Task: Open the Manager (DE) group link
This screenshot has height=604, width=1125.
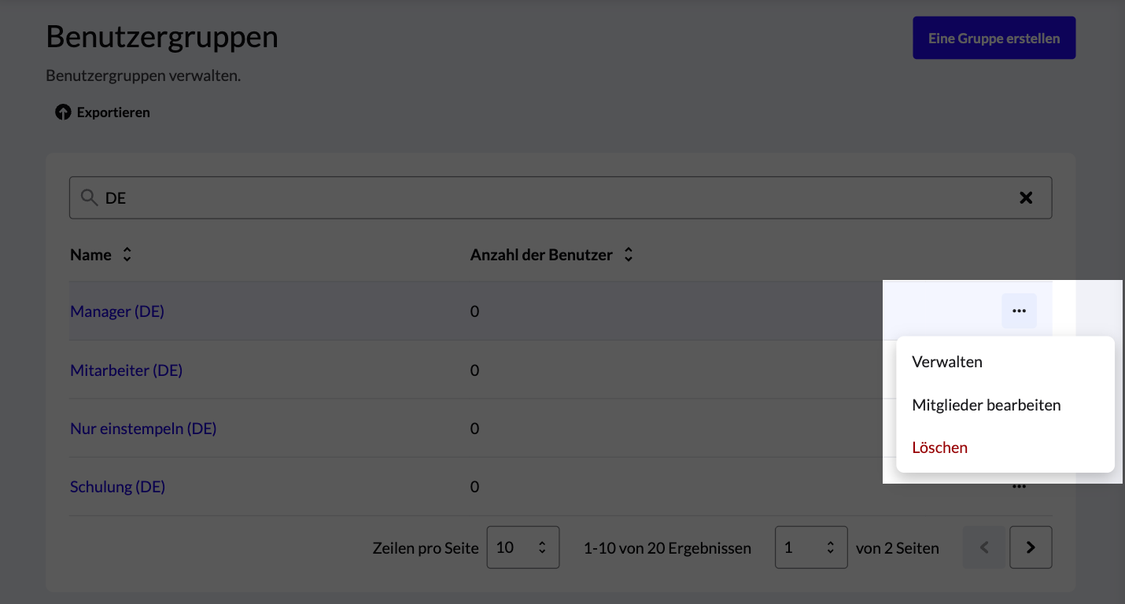Action: [117, 311]
